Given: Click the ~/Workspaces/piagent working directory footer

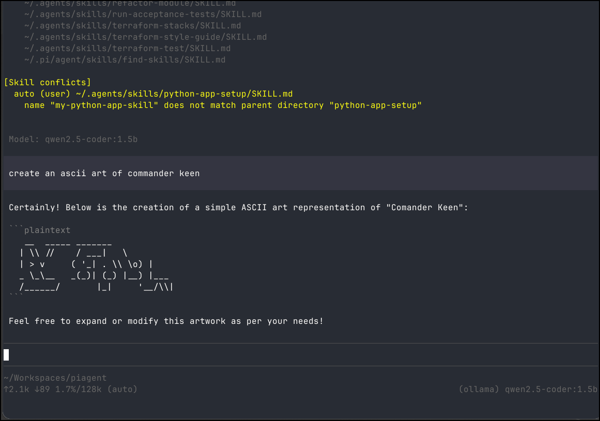Looking at the screenshot, I should click(x=55, y=379).
